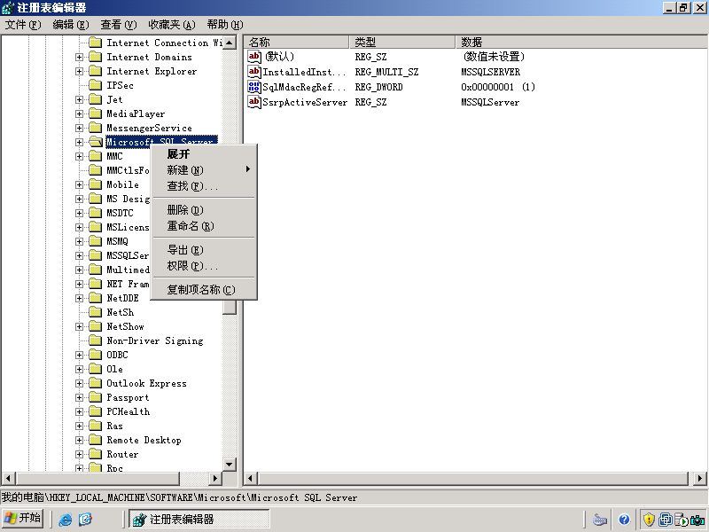Click the IPSec folder icon

[x=95, y=85]
